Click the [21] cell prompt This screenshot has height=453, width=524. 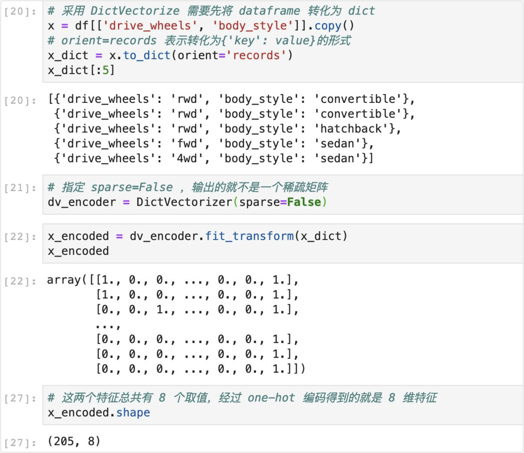[x=20, y=188]
